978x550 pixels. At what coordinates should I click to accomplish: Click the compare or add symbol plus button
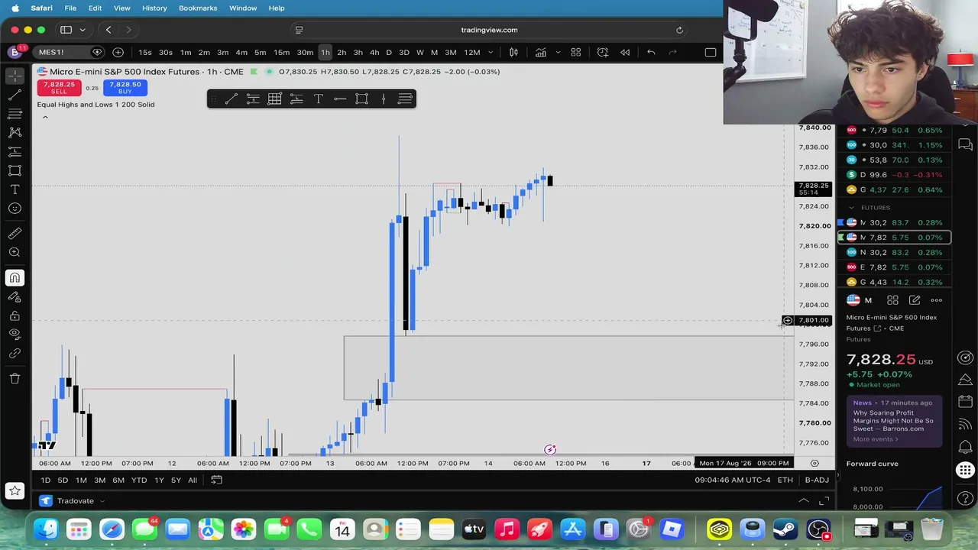coord(118,52)
